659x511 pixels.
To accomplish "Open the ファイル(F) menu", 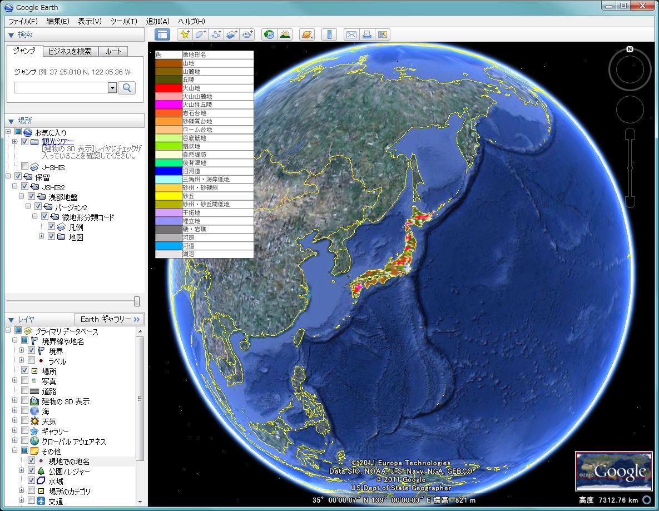I will [23, 21].
